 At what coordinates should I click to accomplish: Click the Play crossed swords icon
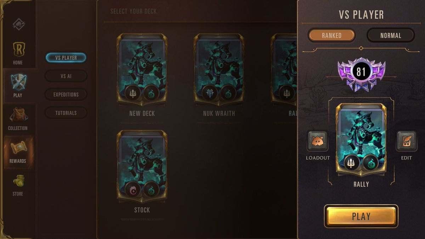(x=18, y=82)
